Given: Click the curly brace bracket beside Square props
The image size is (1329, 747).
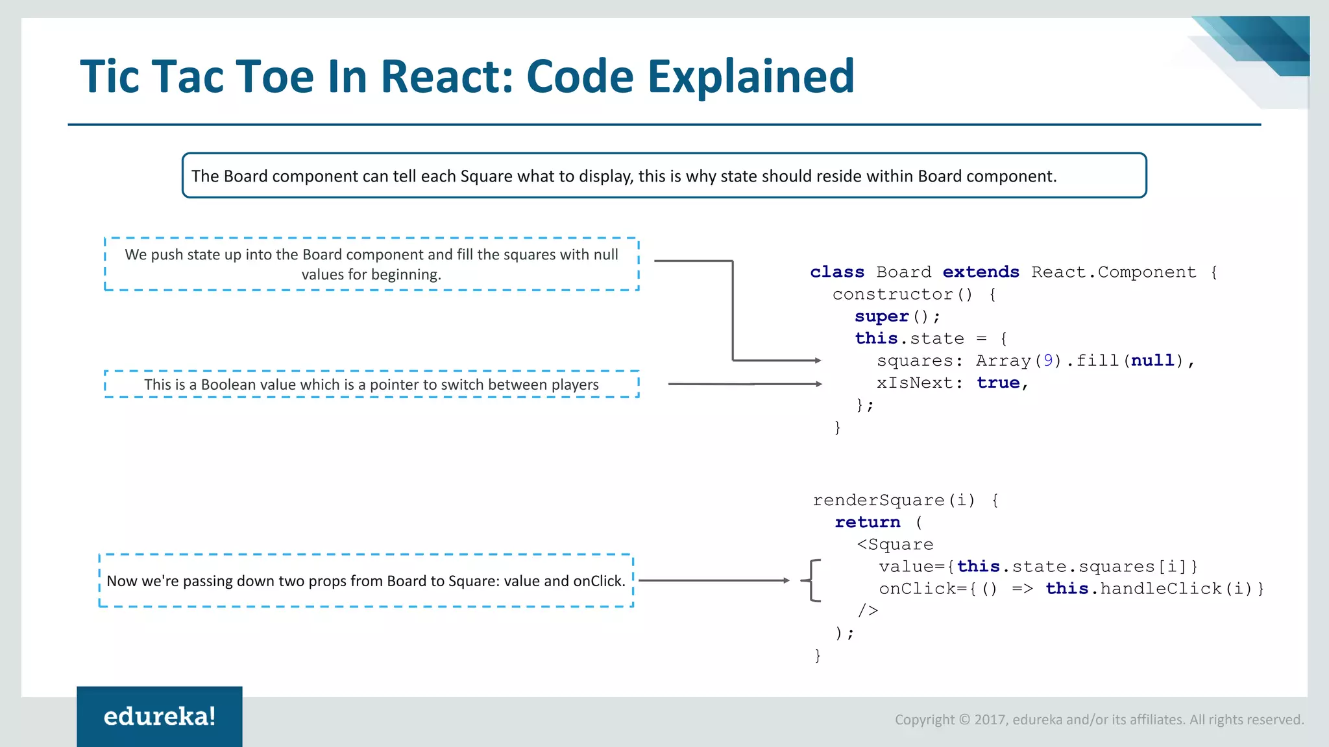Looking at the screenshot, I should [x=812, y=580].
